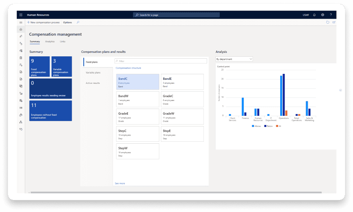The height and width of the screenshot is (212, 353).
Task: Select the Variable plans tab
Action: coord(93,73)
